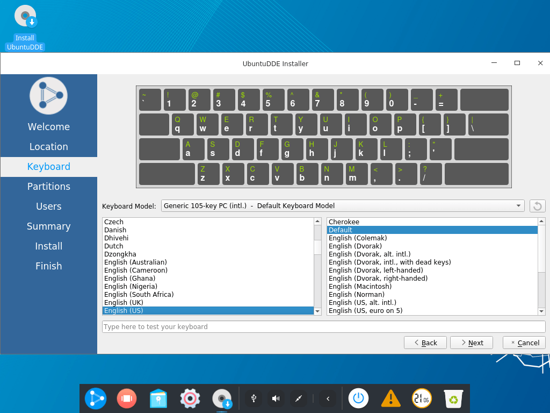Select Danish in the layout list

point(208,230)
